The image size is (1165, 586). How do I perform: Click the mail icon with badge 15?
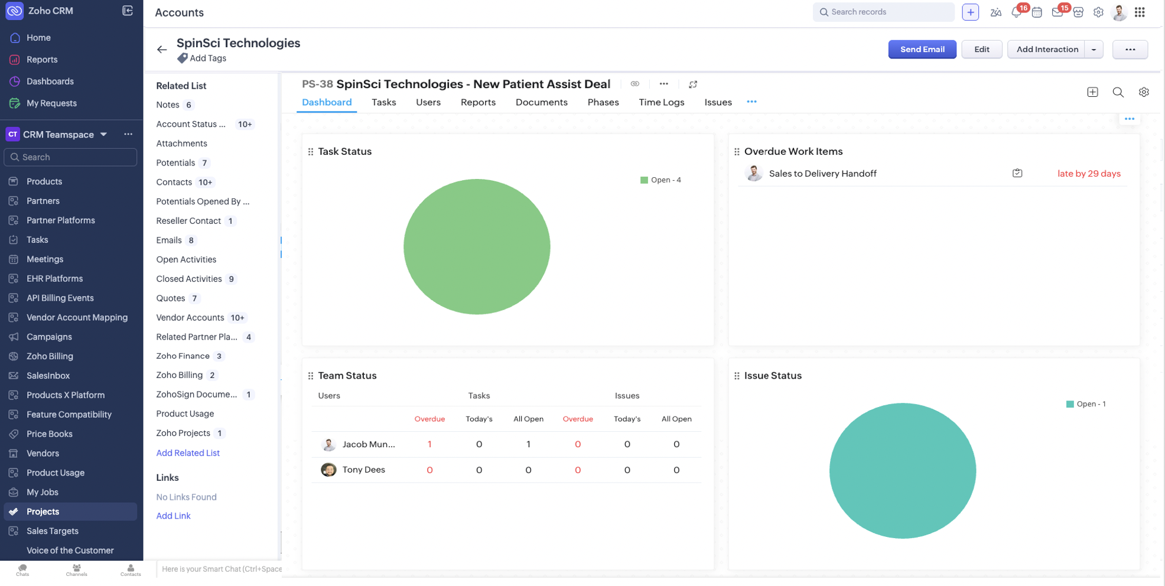click(x=1057, y=12)
